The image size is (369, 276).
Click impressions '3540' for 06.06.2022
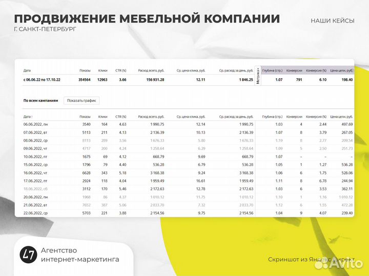(87, 124)
